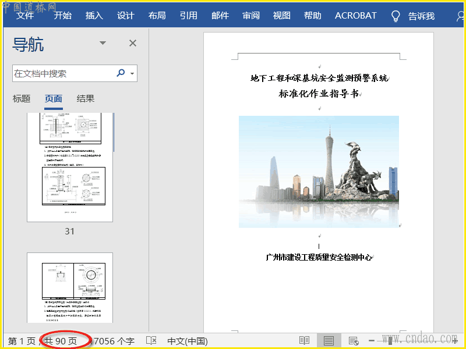
Task: Switch to the 结果 navigation tab
Action: pyautogui.click(x=86, y=99)
